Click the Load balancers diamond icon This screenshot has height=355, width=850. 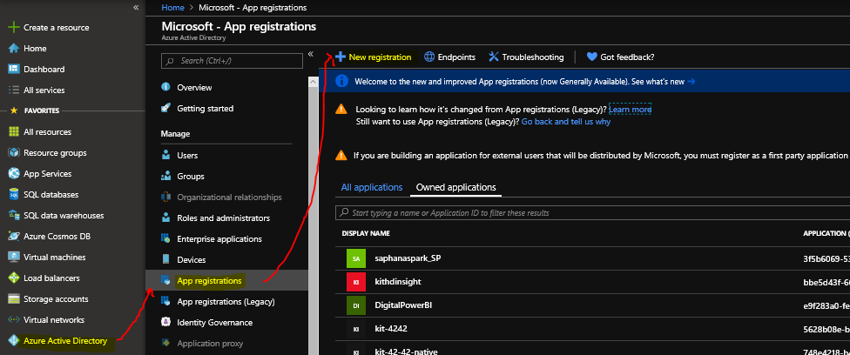point(14,278)
